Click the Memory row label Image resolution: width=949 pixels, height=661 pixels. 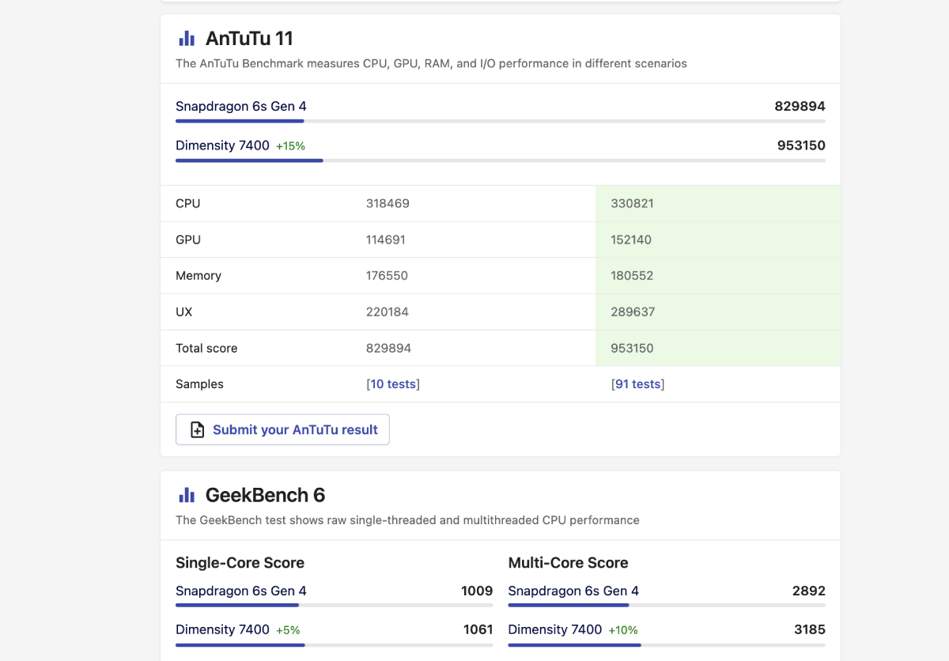(198, 276)
